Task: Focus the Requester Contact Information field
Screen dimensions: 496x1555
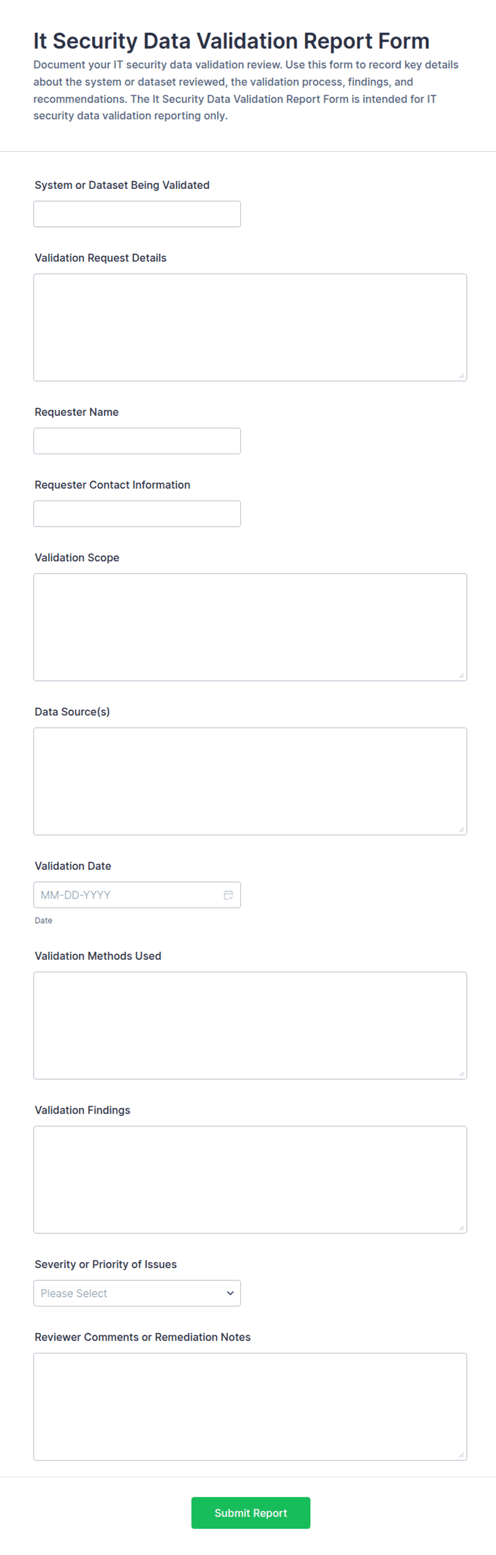Action: [x=137, y=514]
